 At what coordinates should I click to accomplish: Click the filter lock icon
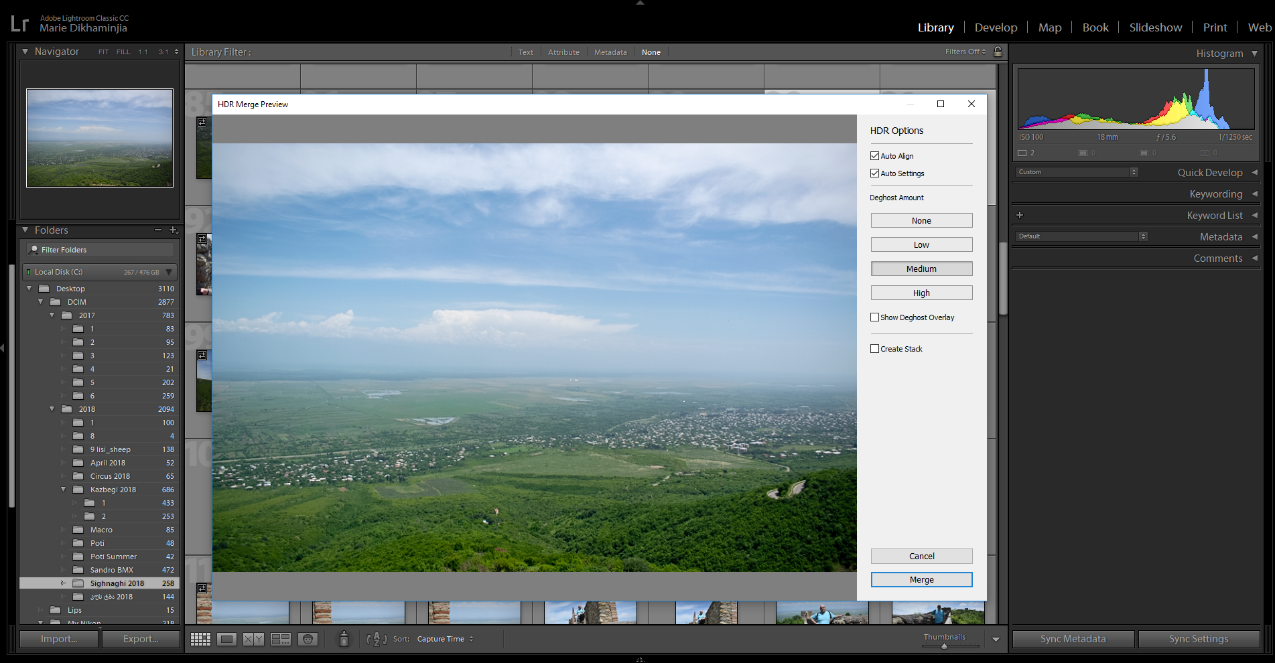[x=998, y=52]
